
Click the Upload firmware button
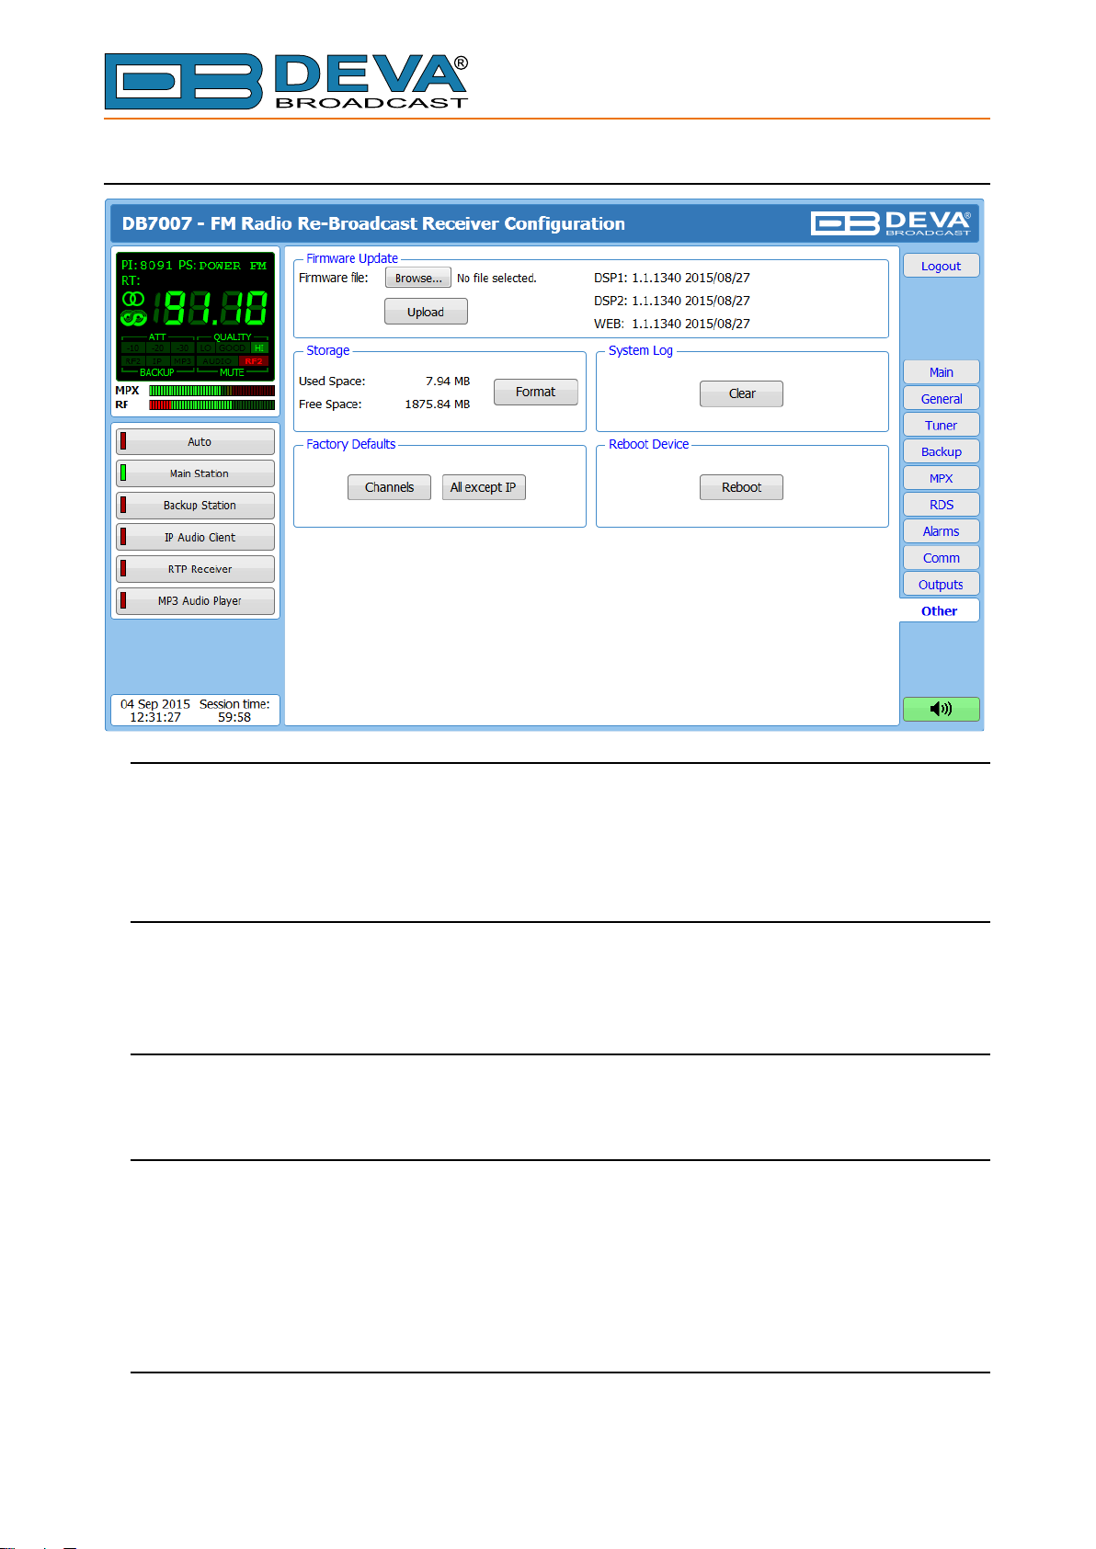[x=426, y=312]
